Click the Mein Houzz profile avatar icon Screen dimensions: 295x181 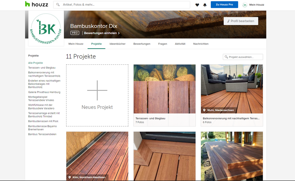(245, 5)
